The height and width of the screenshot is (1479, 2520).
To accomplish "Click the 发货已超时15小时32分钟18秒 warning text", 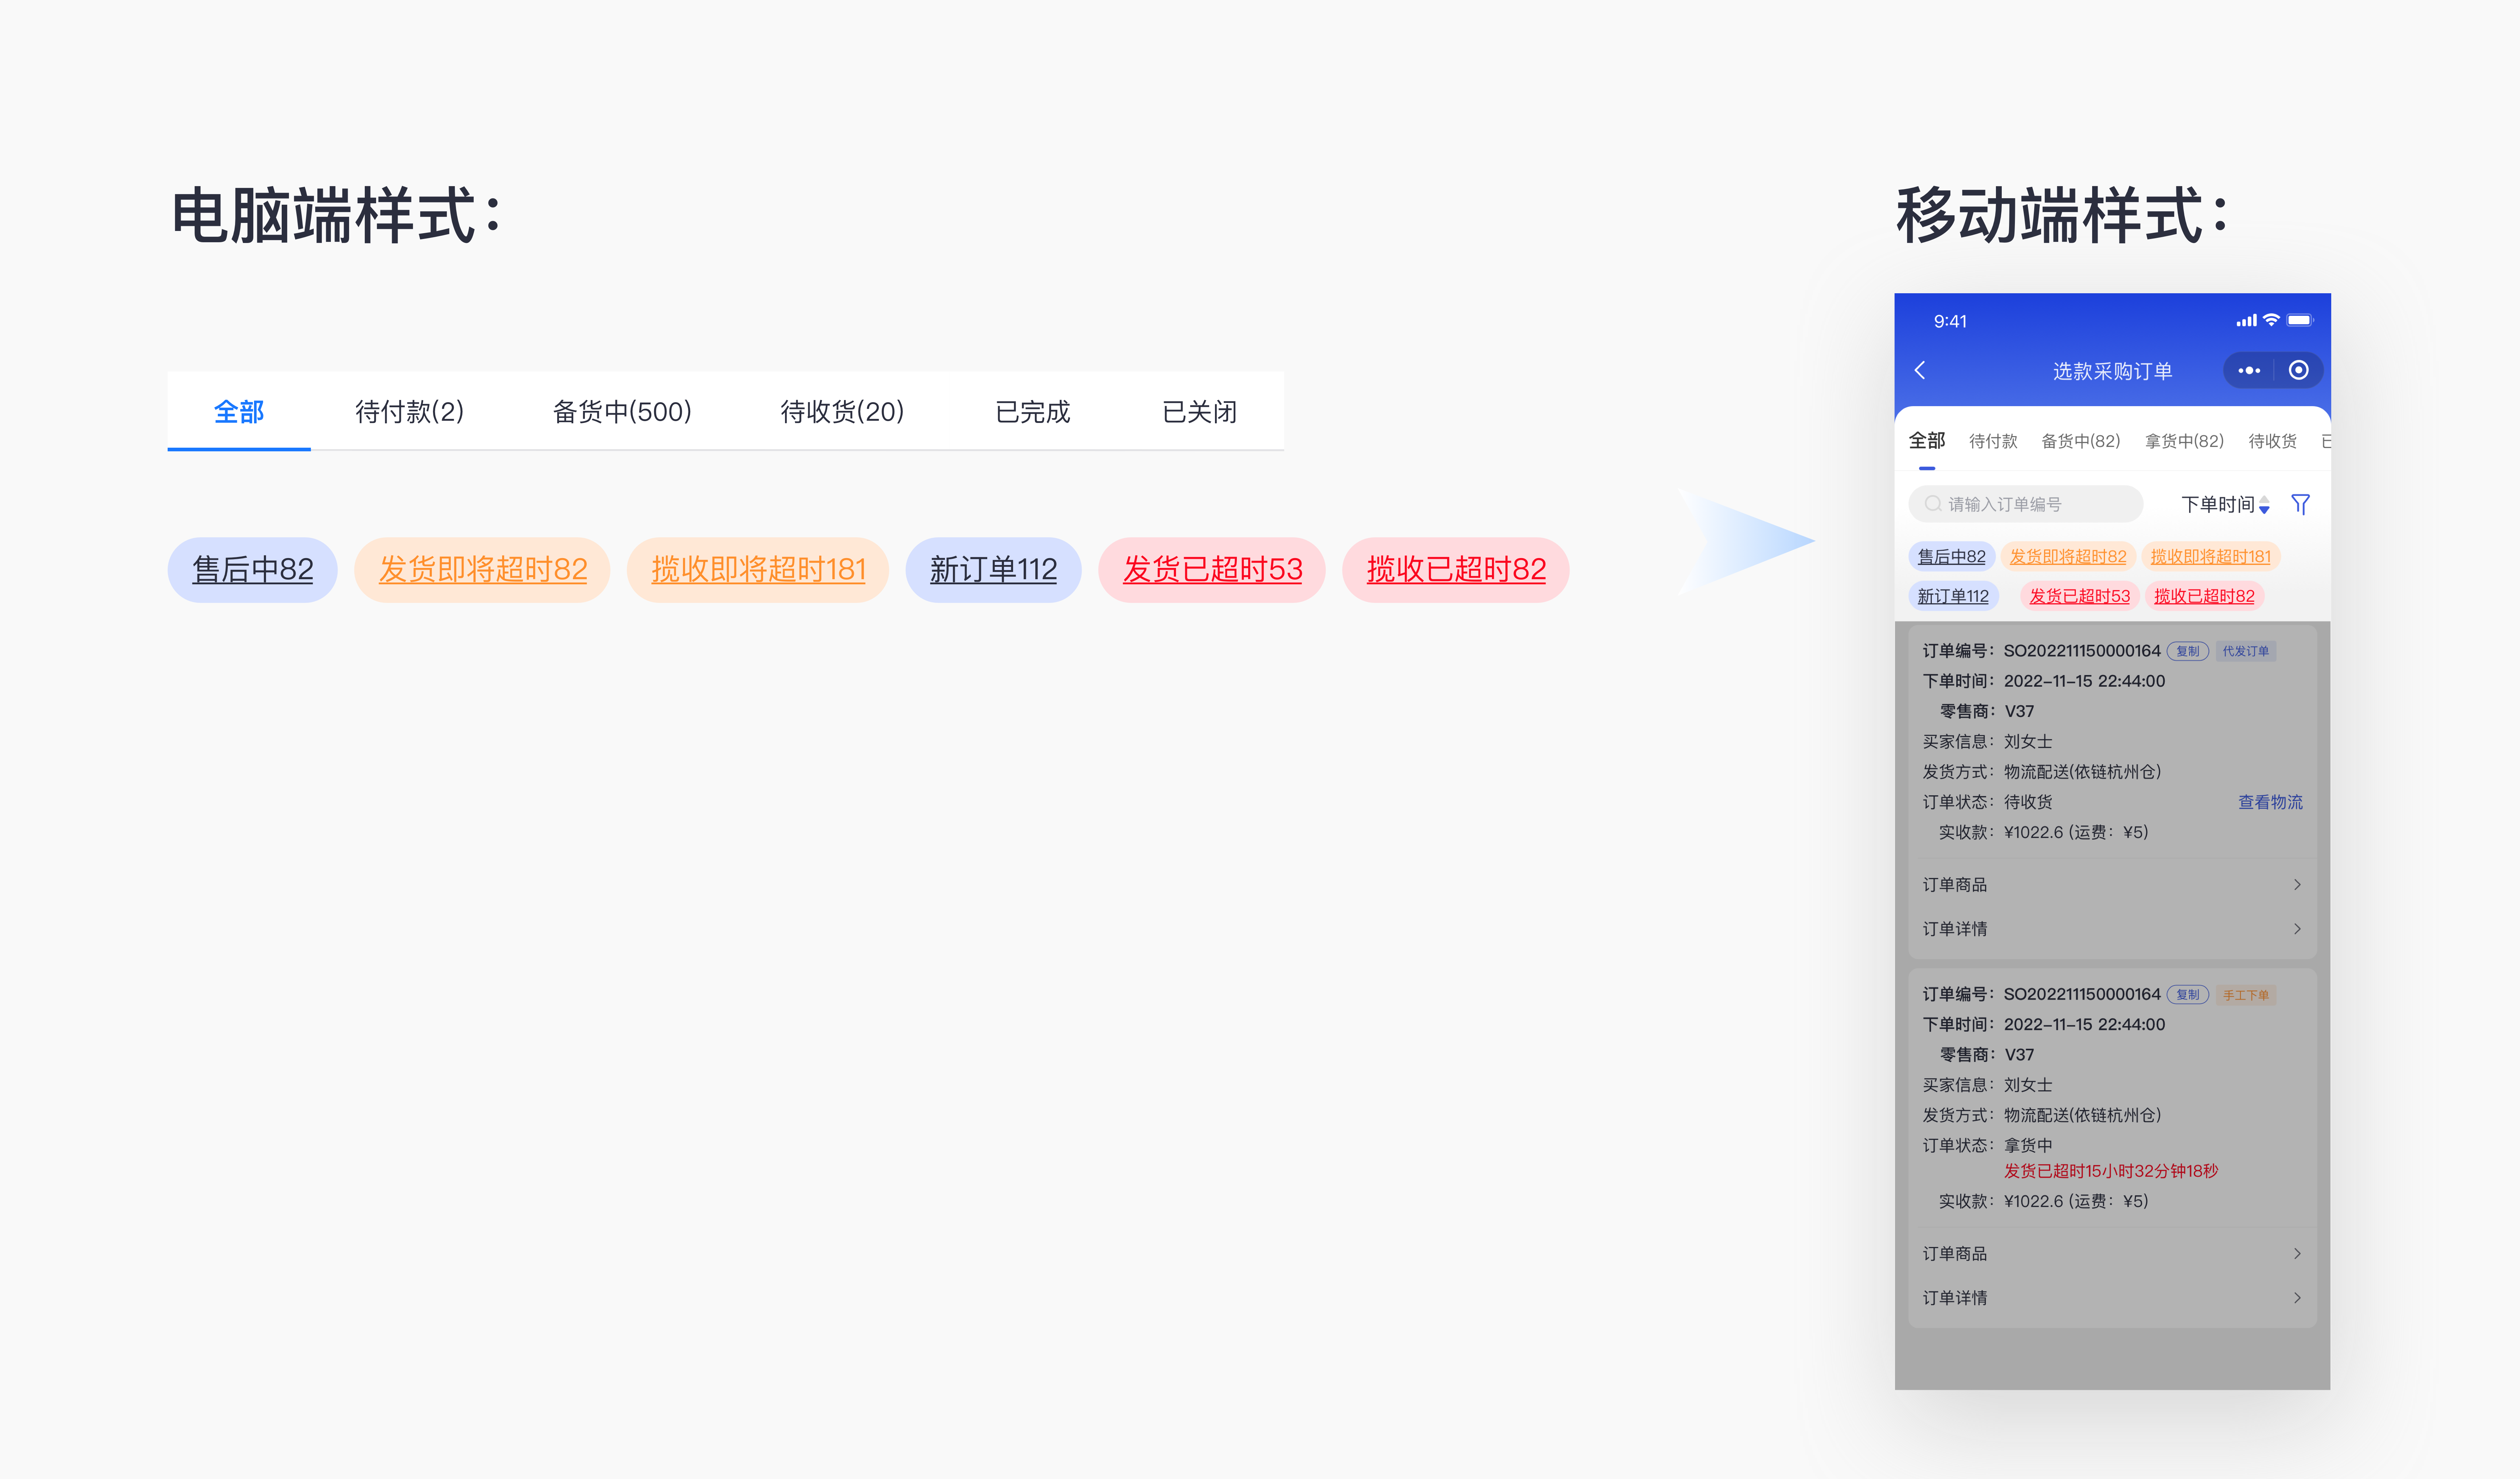I will (x=2111, y=1171).
